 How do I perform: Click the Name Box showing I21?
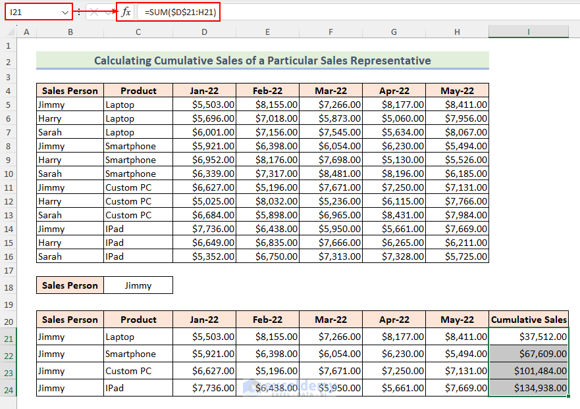click(38, 12)
